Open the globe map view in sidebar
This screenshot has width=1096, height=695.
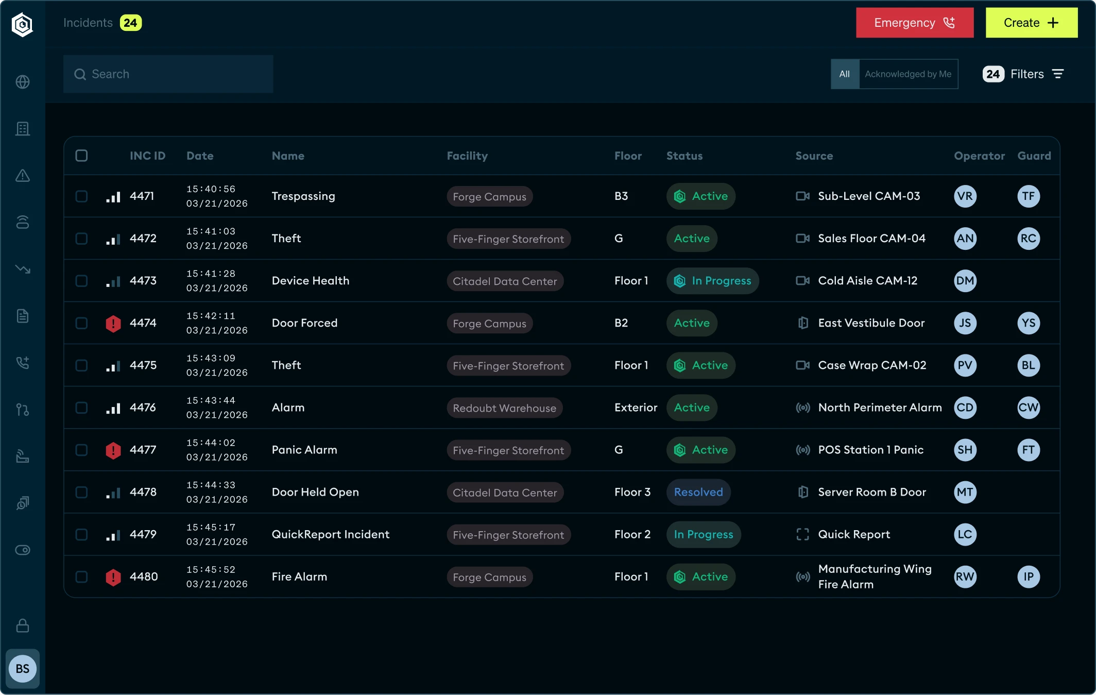[23, 82]
